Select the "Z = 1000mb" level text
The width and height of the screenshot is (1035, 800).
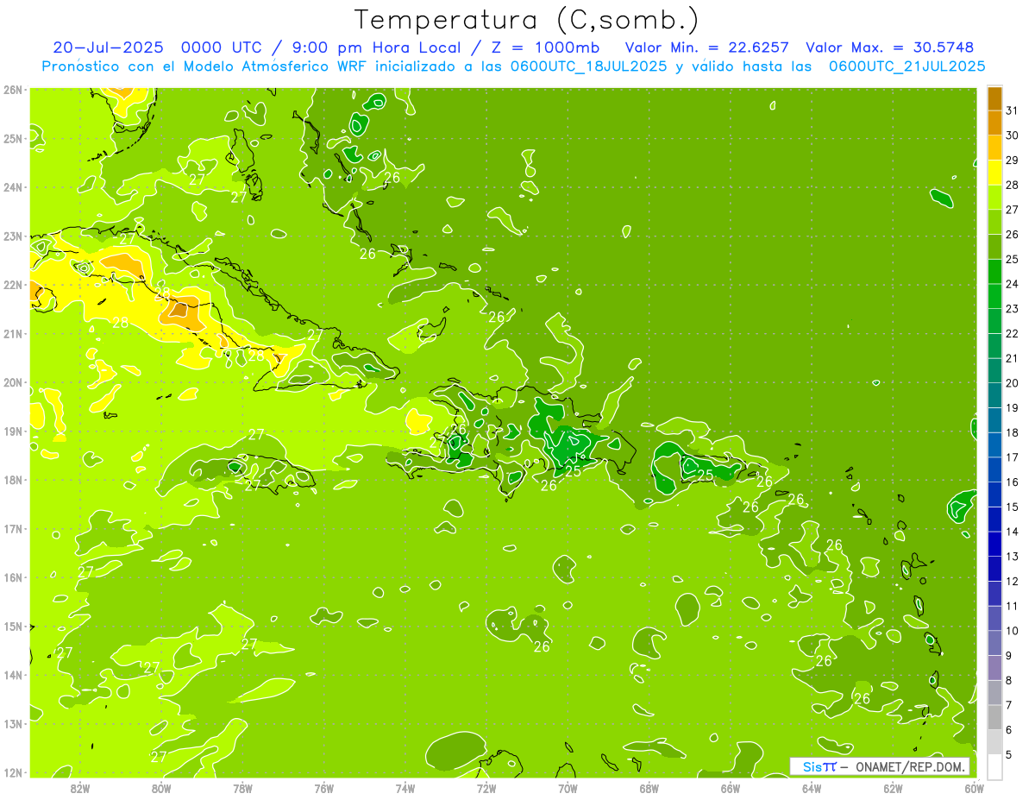(544, 47)
